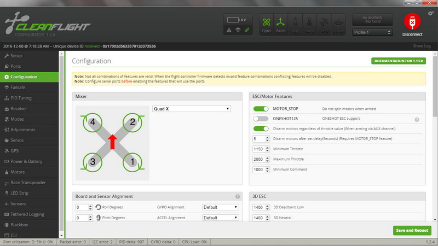
Task: Open the PID Tuning tab
Action: [x=30, y=98]
